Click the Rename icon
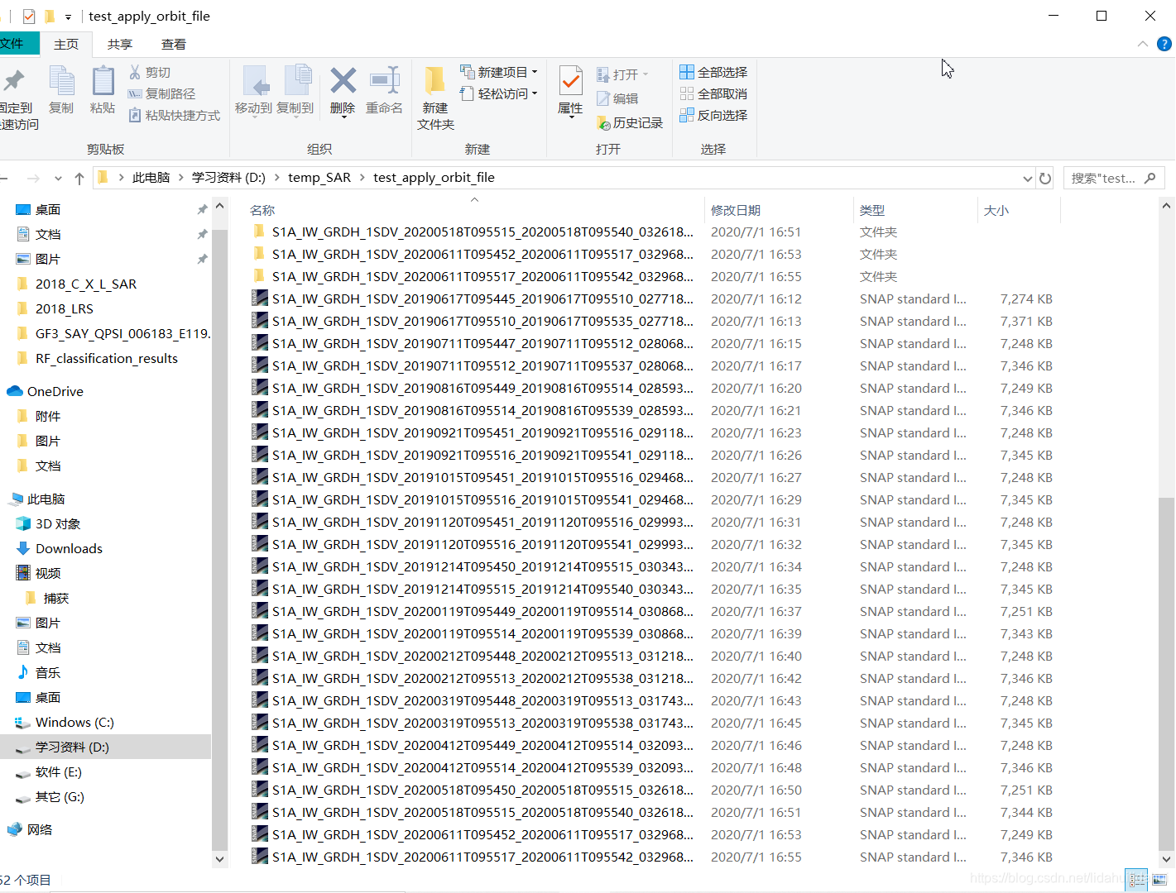Viewport: 1176px width, 893px height. pos(385,81)
